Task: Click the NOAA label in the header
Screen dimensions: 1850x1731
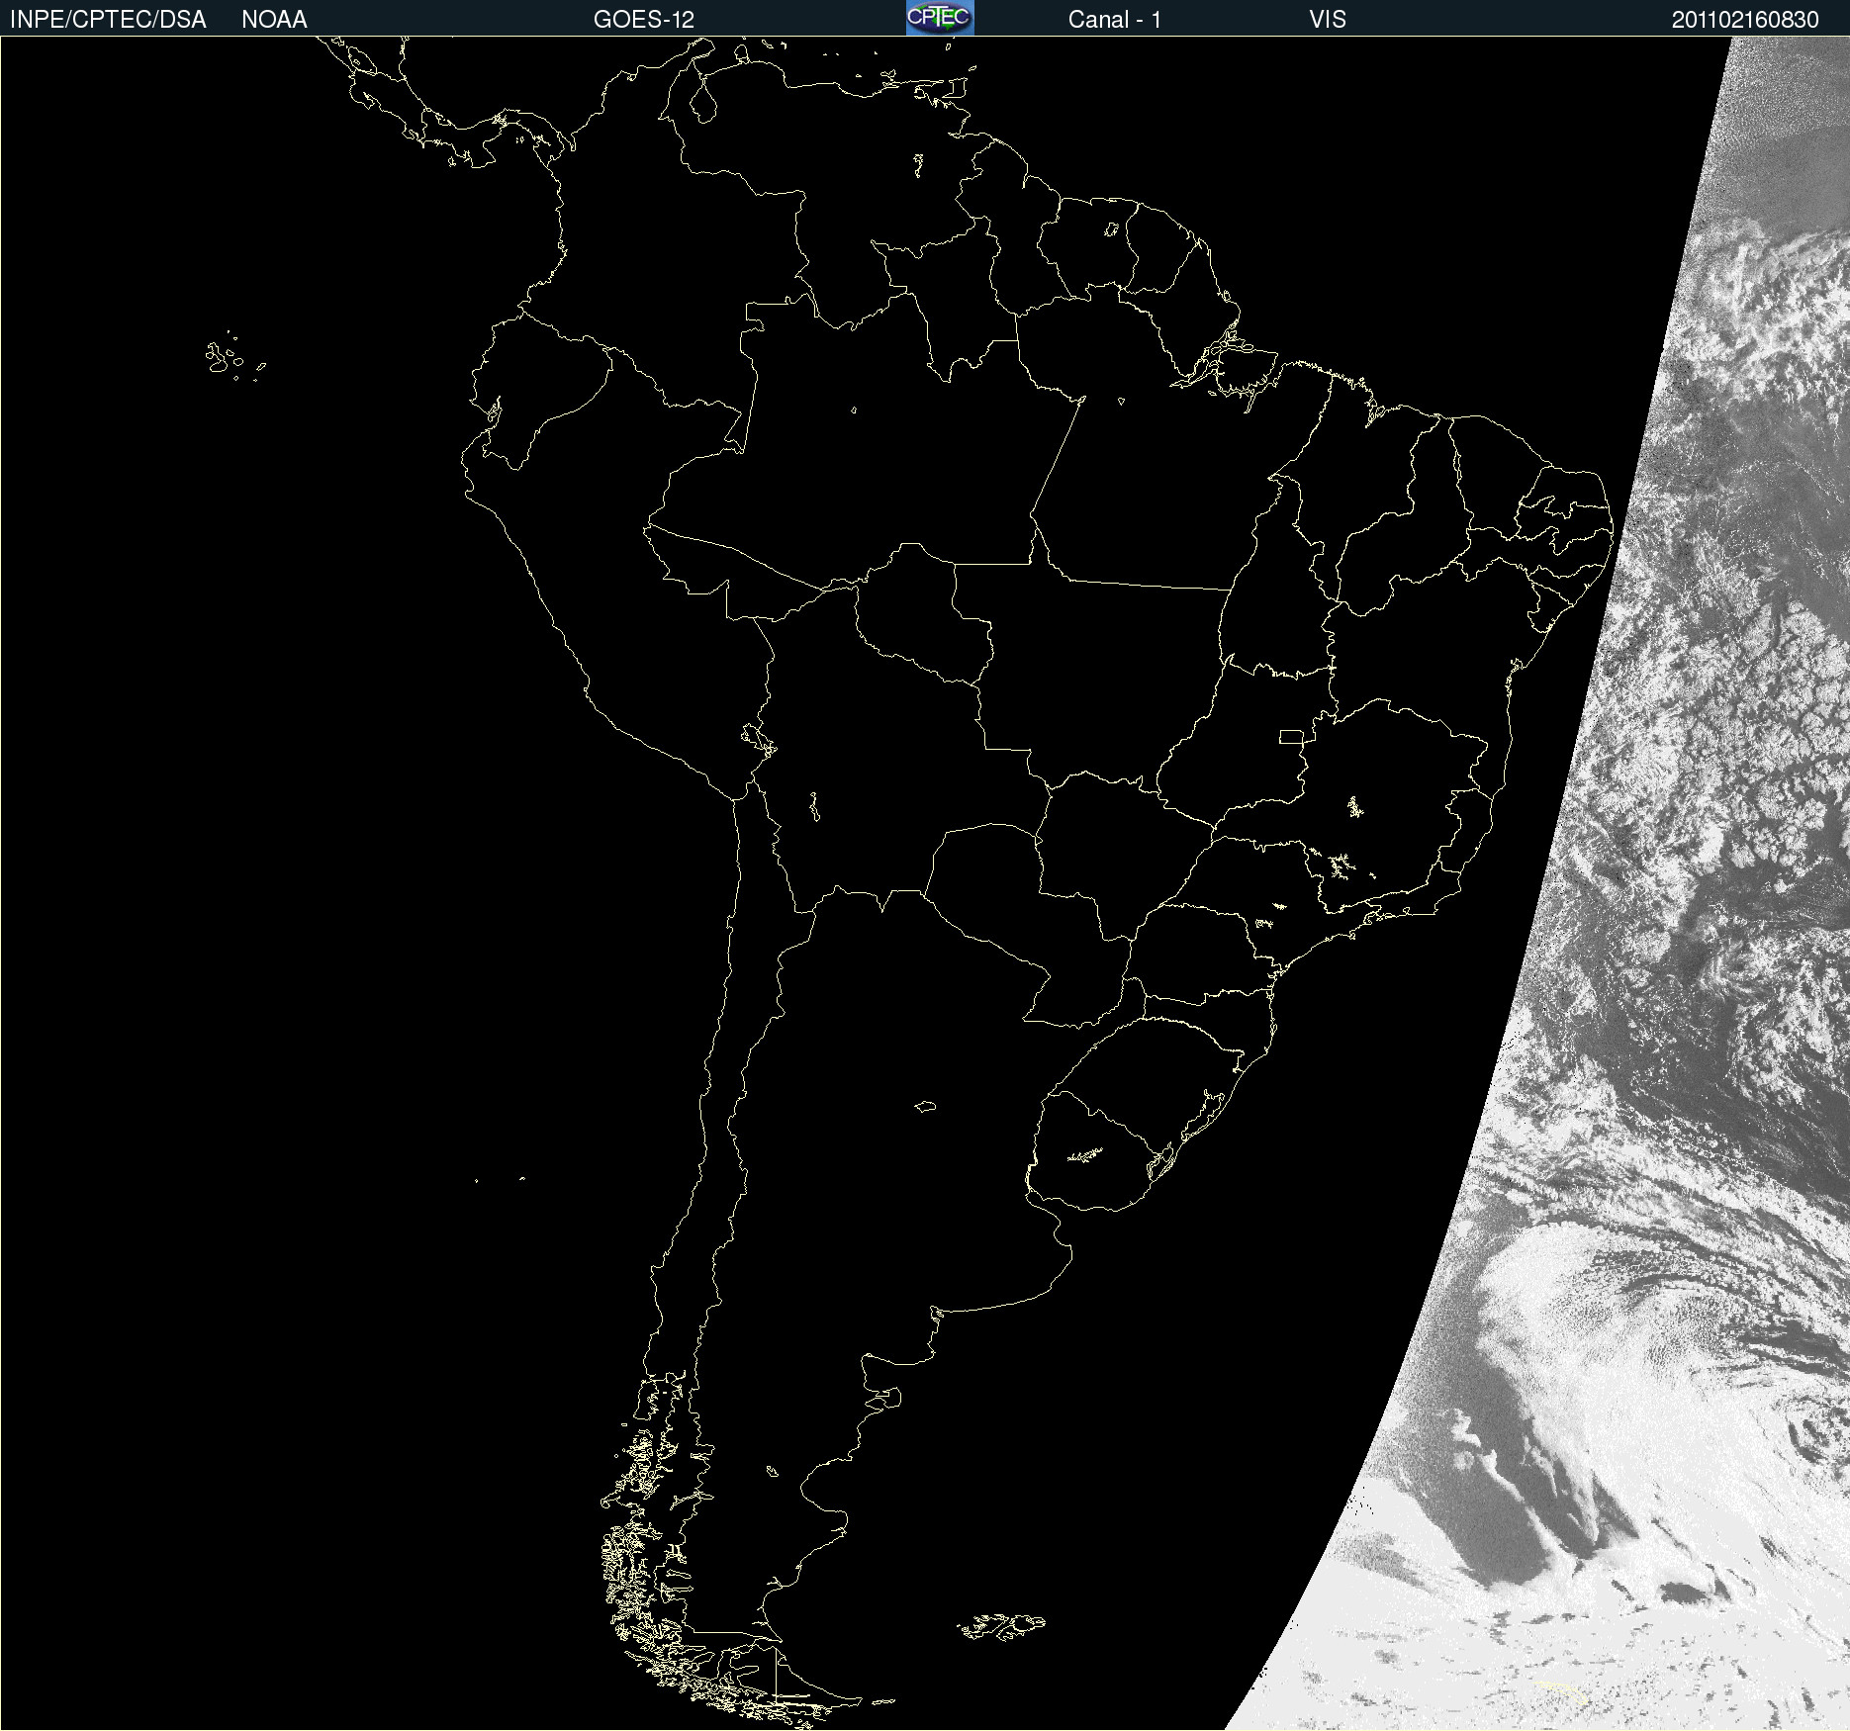Action: [x=274, y=20]
